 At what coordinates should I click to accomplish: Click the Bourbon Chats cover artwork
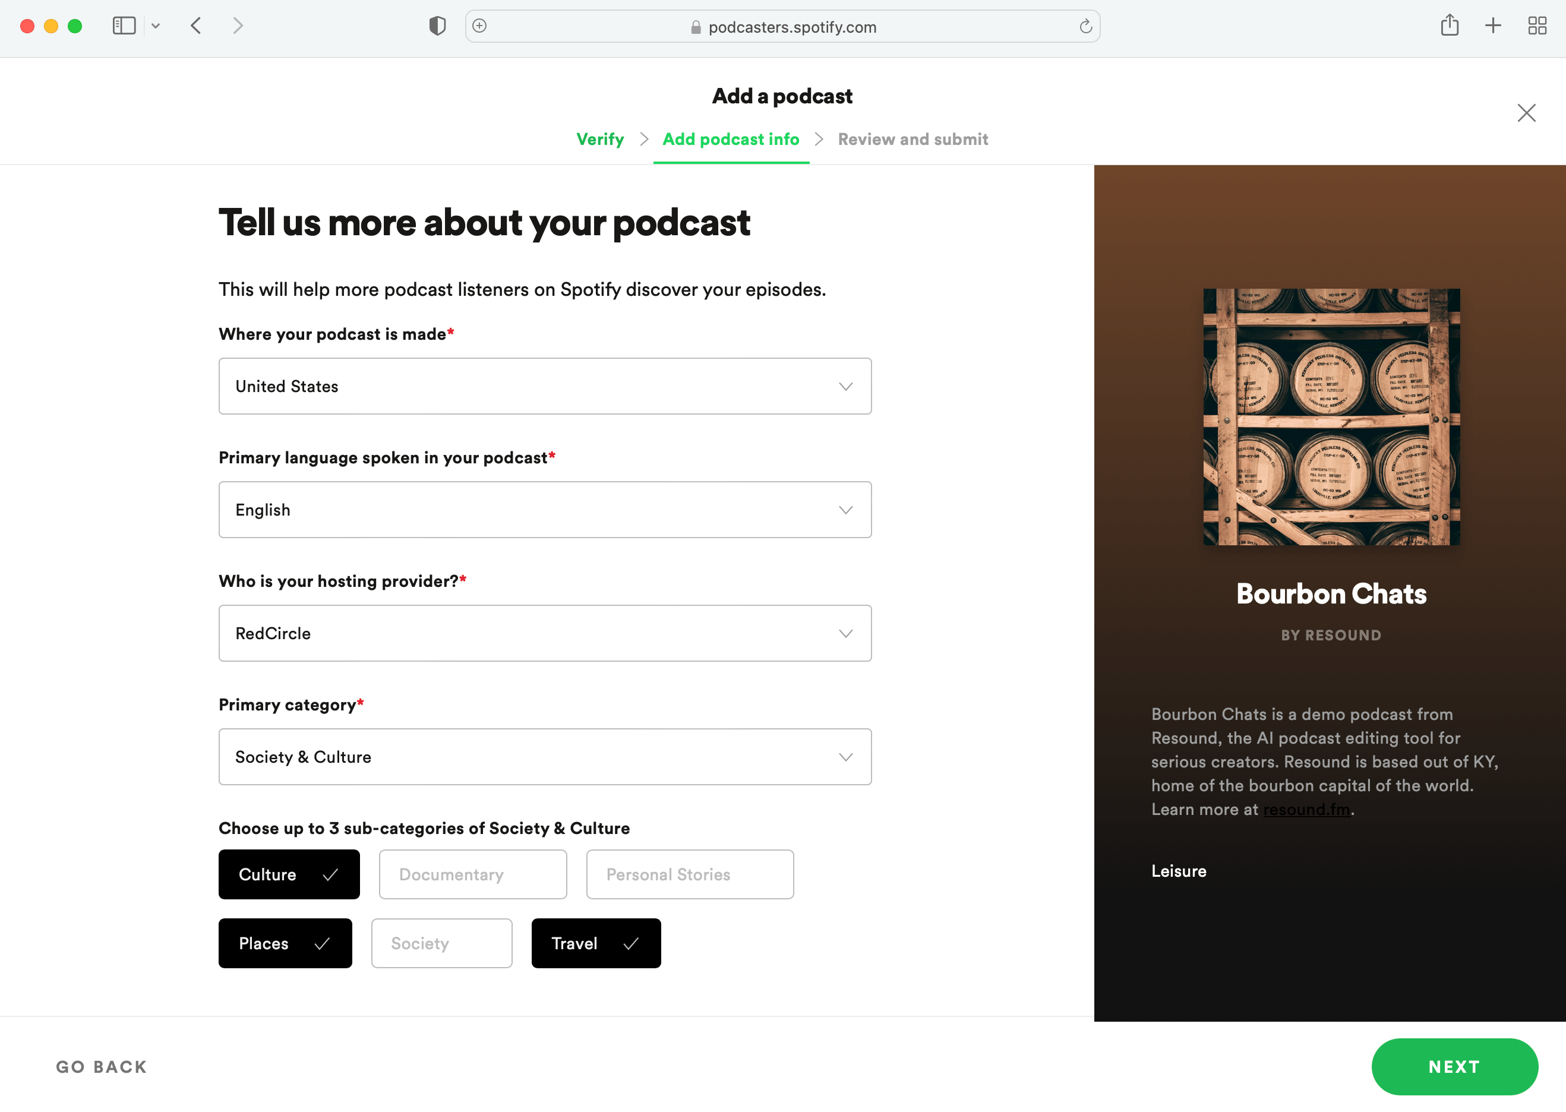click(x=1331, y=416)
